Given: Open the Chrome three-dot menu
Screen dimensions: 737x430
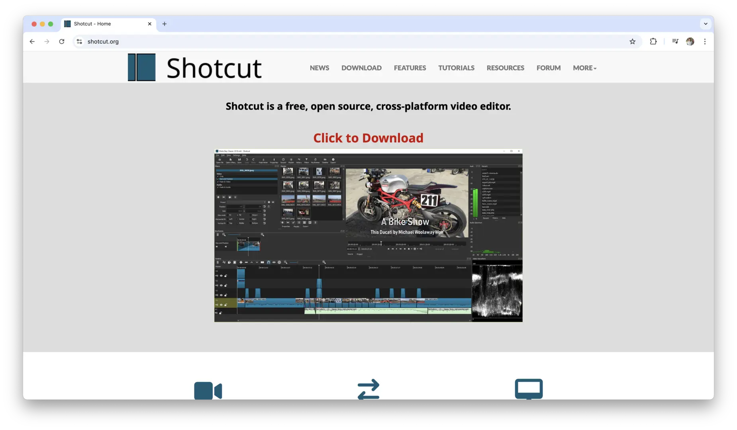Looking at the screenshot, I should (x=705, y=41).
